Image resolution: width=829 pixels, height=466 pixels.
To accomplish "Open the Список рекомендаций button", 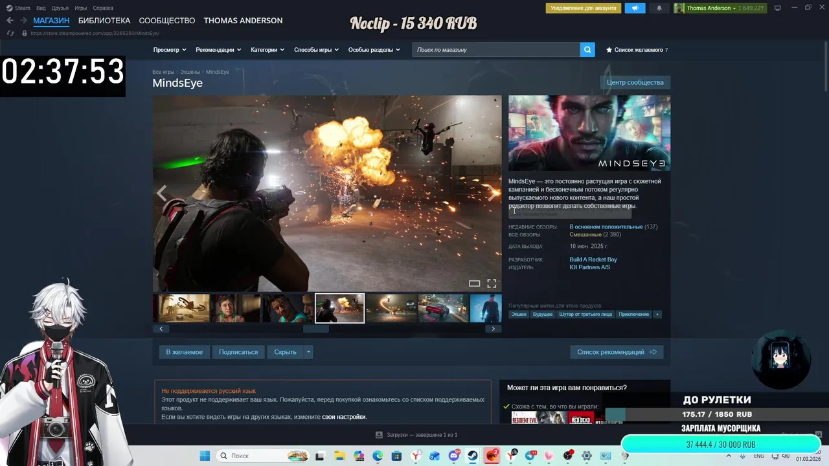I will [617, 352].
